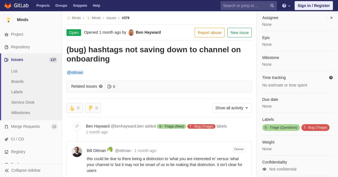Click the Minds project lightbulb avatar
Screen dimensions: 338x177
(x=8, y=20)
